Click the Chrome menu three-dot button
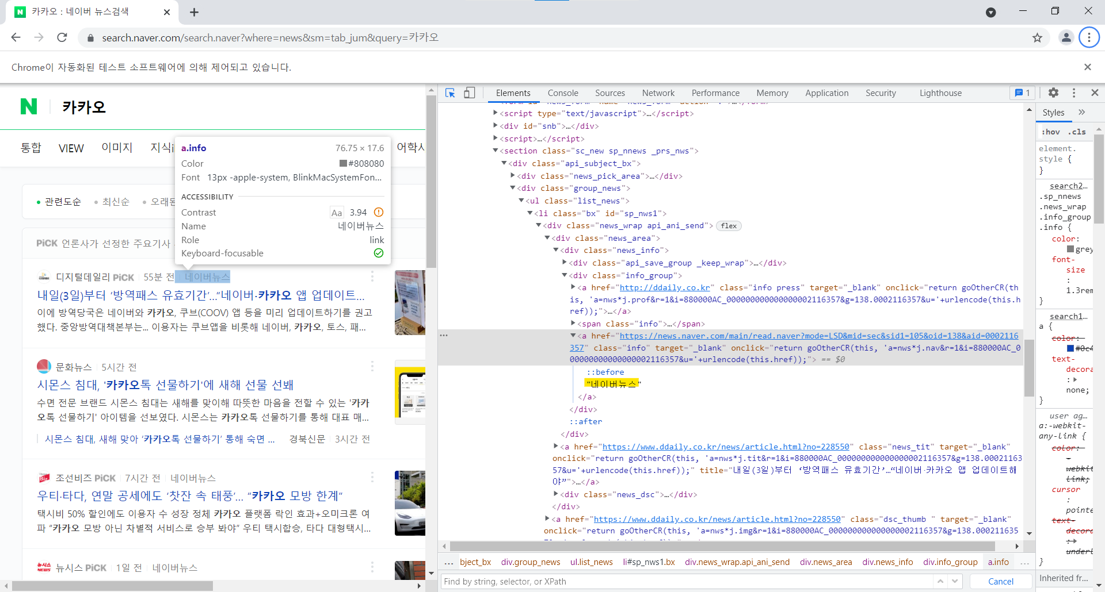The height and width of the screenshot is (592, 1105). coord(1089,37)
